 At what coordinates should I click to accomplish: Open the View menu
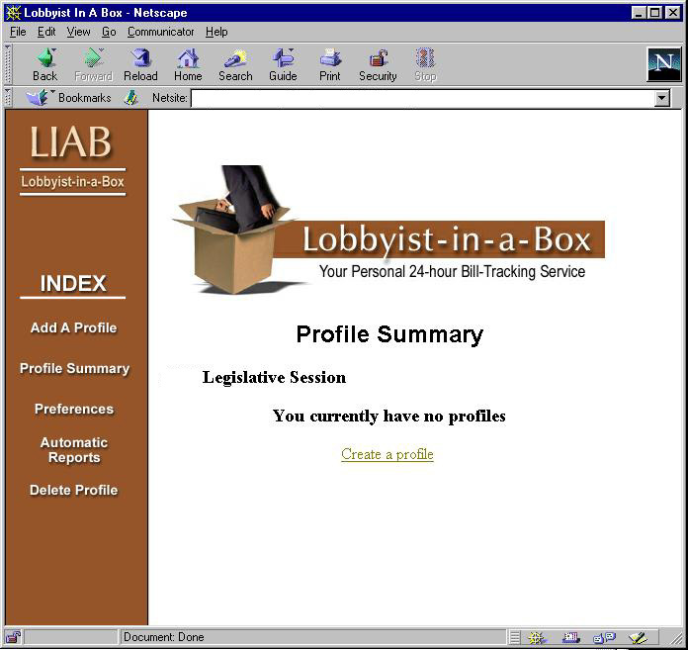(78, 32)
